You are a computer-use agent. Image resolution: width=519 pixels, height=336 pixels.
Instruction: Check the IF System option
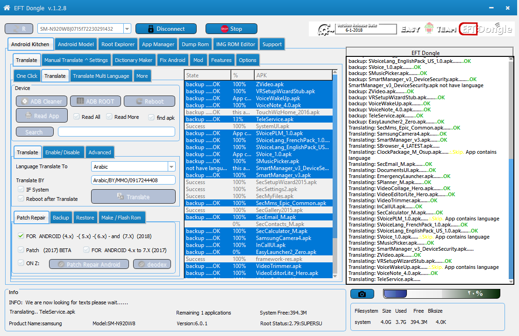(21, 189)
